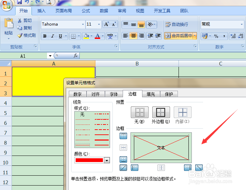Click the red font color A icon
The image size is (246, 190).
pos(97,36)
